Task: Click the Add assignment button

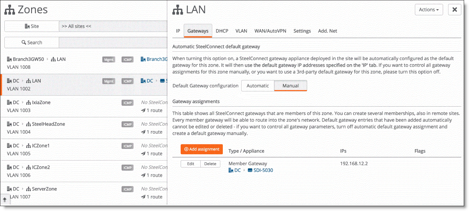Action: (x=202, y=149)
